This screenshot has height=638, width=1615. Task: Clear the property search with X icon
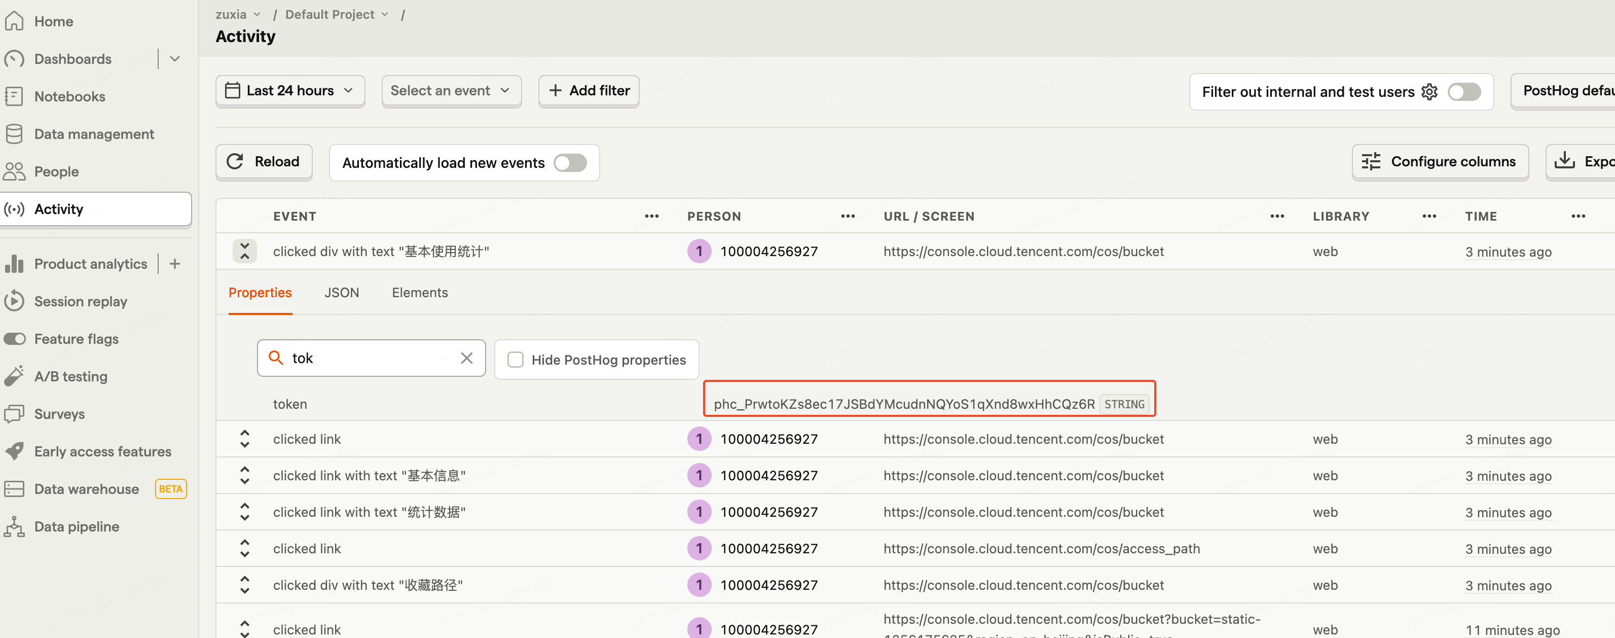(466, 358)
